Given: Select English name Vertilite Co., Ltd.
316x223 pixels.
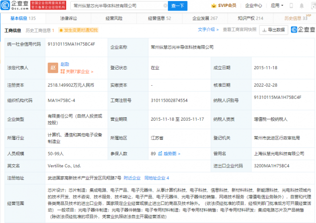Looking at the screenshot, I should click(x=64, y=166).
